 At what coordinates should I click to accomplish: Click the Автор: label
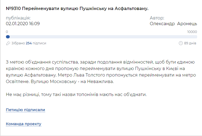pyautogui.click(x=157, y=18)
